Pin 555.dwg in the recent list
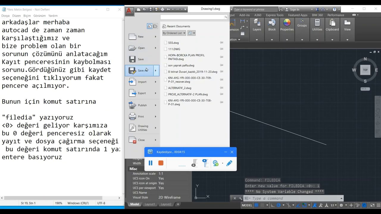The image size is (381, 214). [x=221, y=43]
